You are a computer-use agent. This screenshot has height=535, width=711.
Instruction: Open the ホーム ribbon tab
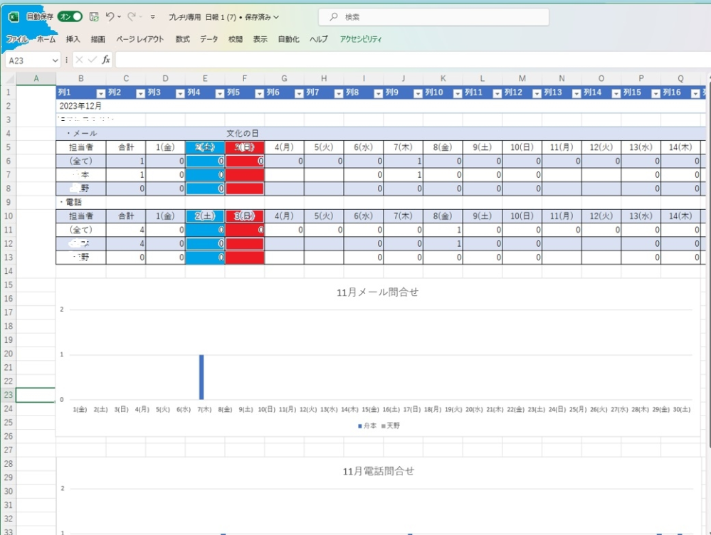46,39
